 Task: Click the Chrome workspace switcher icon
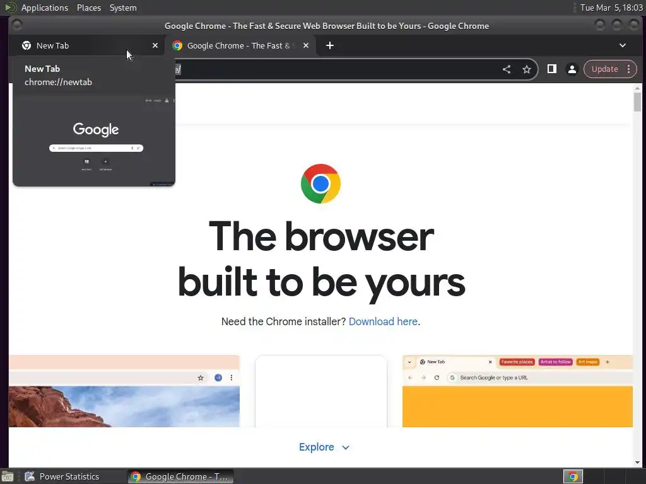click(573, 476)
